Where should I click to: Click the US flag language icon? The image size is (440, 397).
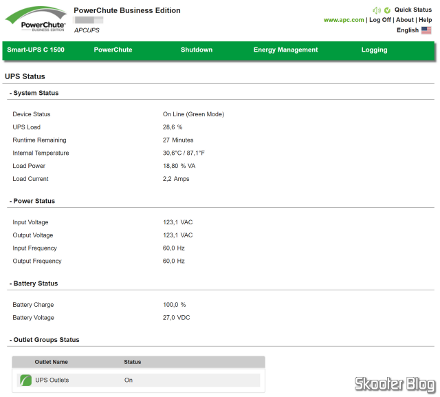[x=426, y=30]
